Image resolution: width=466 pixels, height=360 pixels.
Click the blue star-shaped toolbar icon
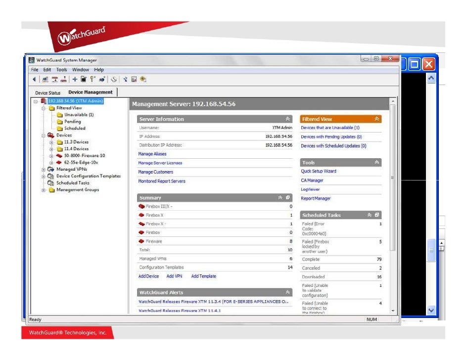[x=125, y=79]
